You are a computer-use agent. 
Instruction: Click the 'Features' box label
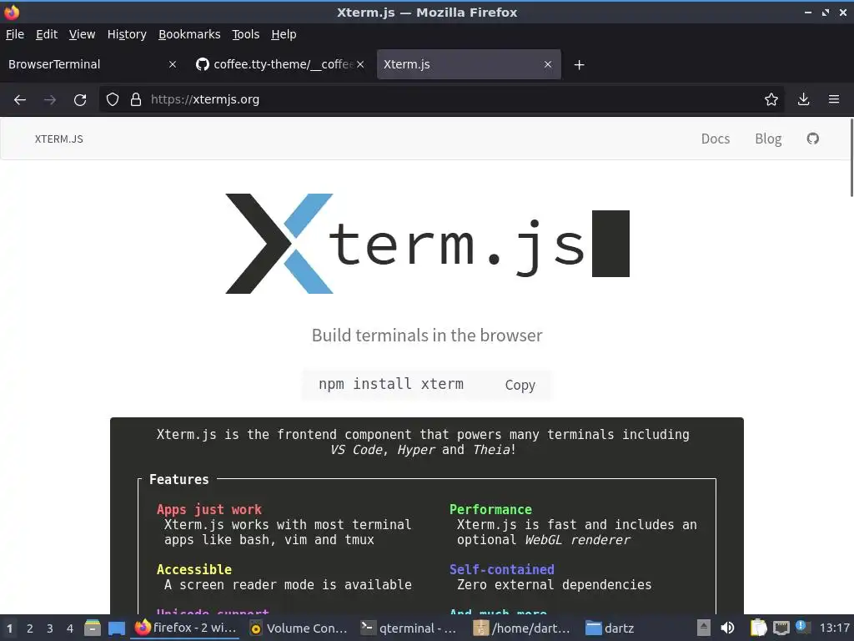coord(179,480)
